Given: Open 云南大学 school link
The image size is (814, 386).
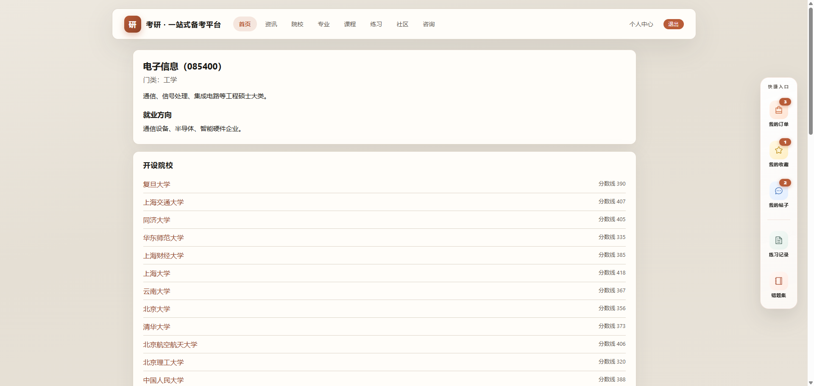Looking at the screenshot, I should [x=156, y=291].
